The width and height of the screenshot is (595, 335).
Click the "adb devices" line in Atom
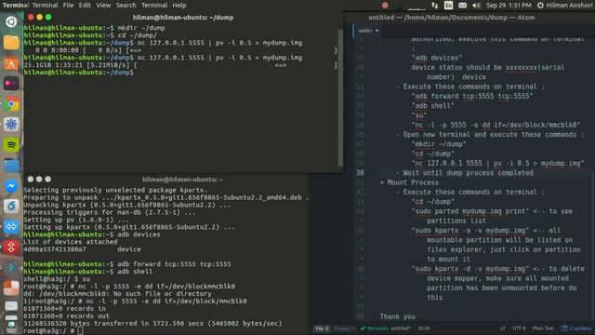pos(437,58)
